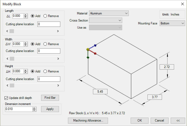Toggle the Update drill depth checkbox
The width and height of the screenshot is (187, 126).
[x=6, y=98]
